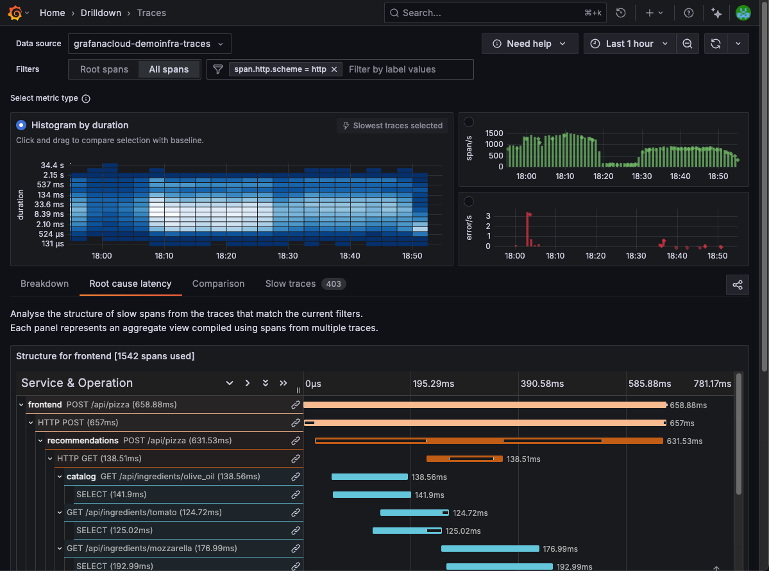Screen dimensions: 769x571
Task: Click the Select metric type info icon
Action: [x=86, y=99]
